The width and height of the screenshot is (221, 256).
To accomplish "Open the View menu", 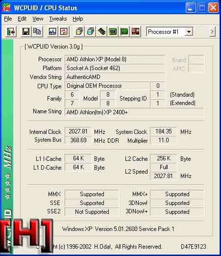I will (x=38, y=19).
